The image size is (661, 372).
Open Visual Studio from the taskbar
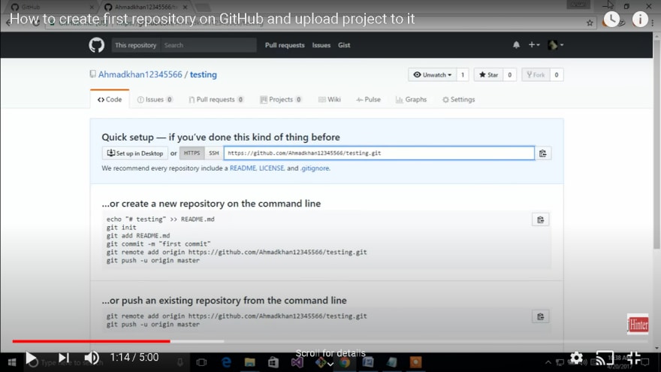pos(297,362)
